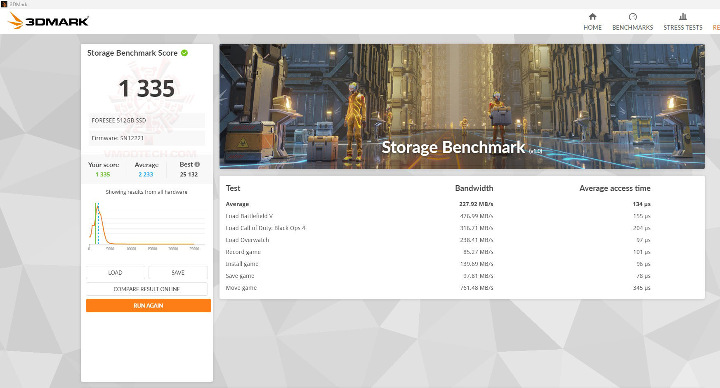Click the 78 µs Save game access time
Image resolution: width=720 pixels, height=388 pixels.
click(643, 276)
